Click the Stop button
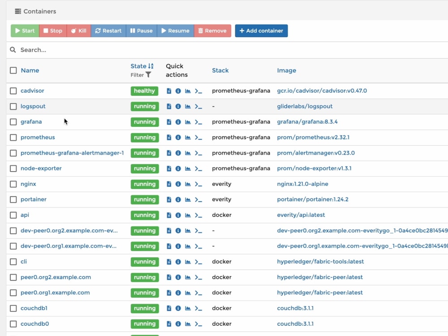Image resolution: width=448 pixels, height=336 pixels. click(52, 30)
